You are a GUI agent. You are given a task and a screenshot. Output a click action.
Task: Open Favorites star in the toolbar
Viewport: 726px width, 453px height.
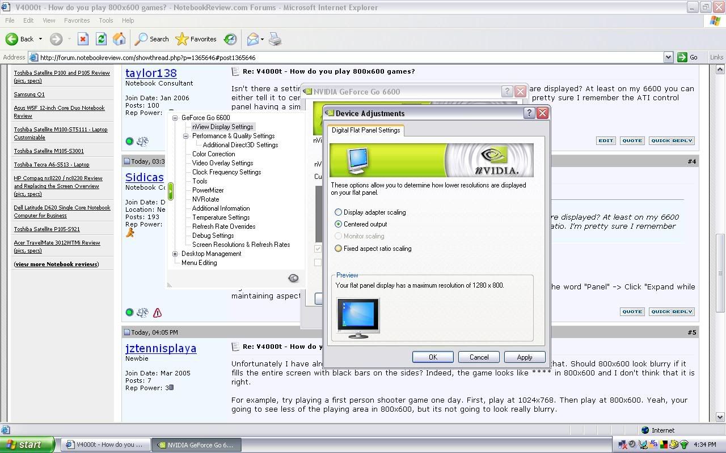click(x=196, y=39)
